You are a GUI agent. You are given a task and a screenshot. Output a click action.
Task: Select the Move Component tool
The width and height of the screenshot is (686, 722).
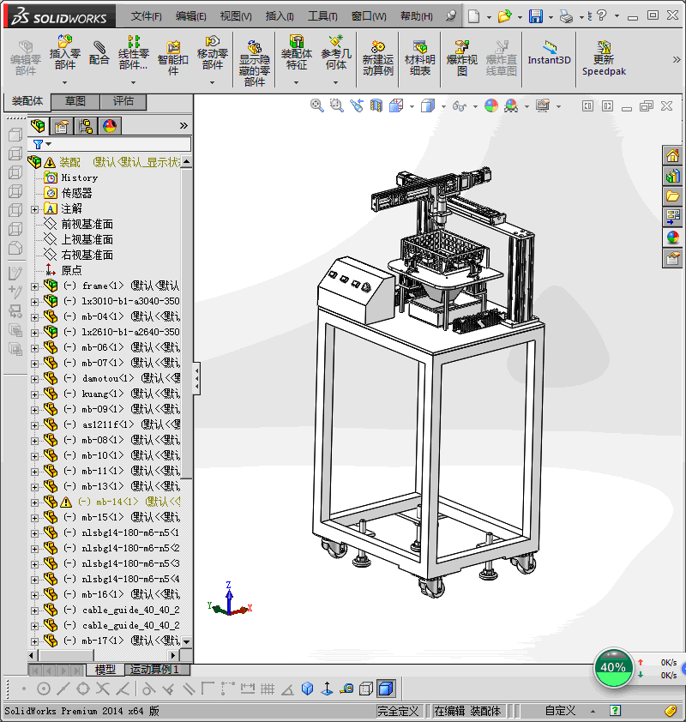tap(213, 53)
